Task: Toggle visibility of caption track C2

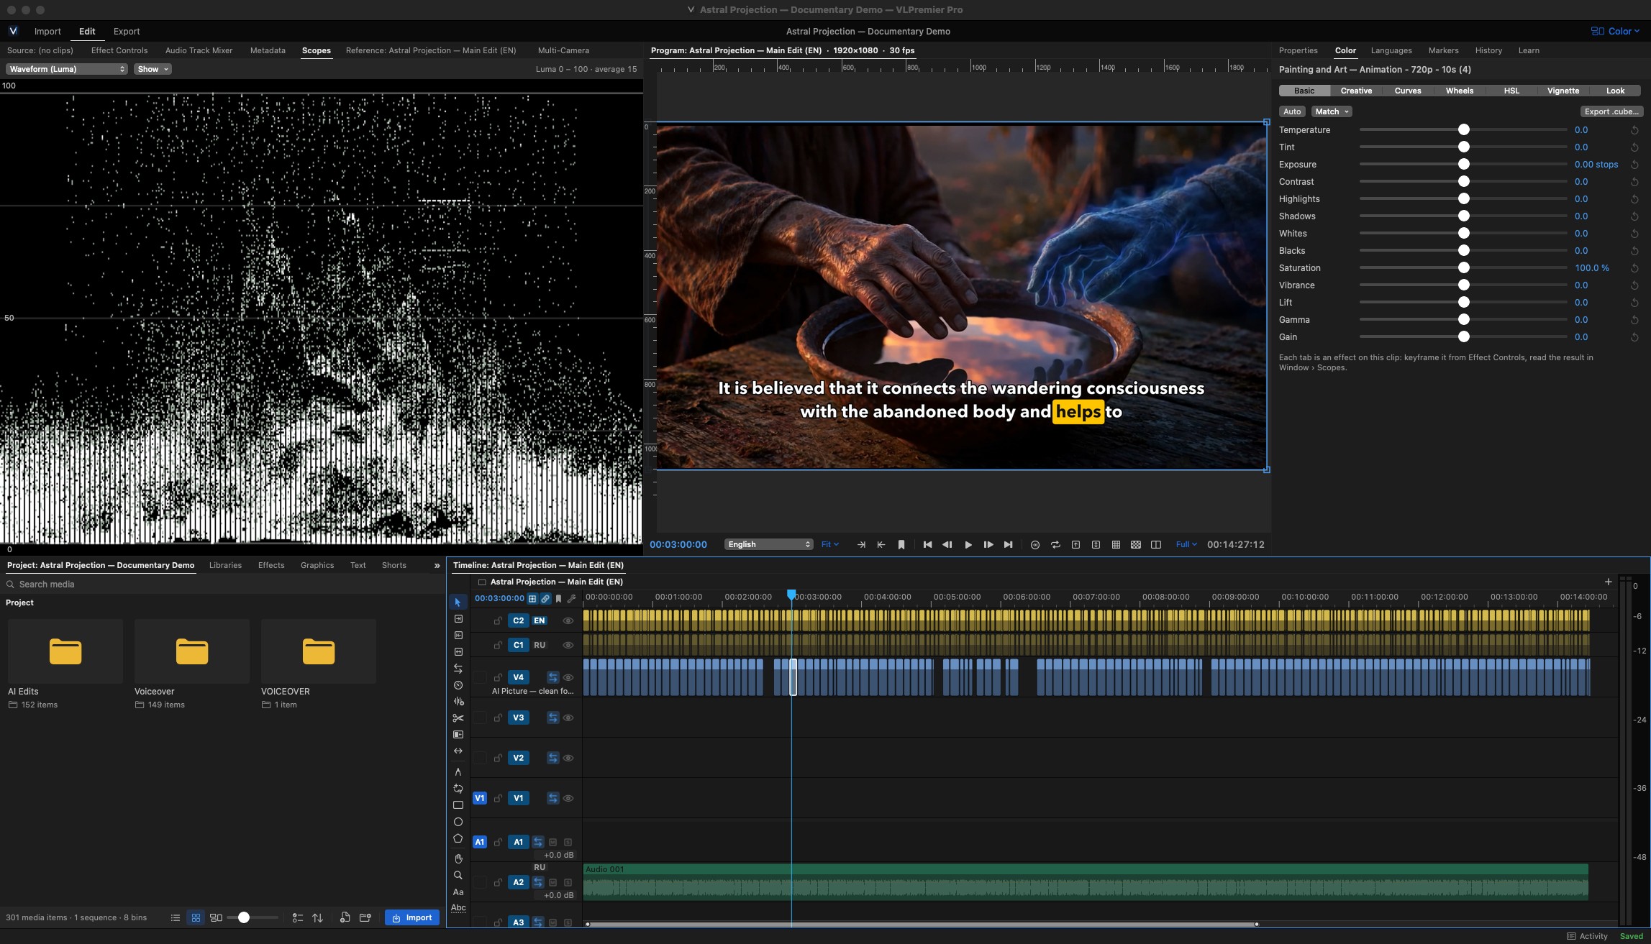Action: 568,620
